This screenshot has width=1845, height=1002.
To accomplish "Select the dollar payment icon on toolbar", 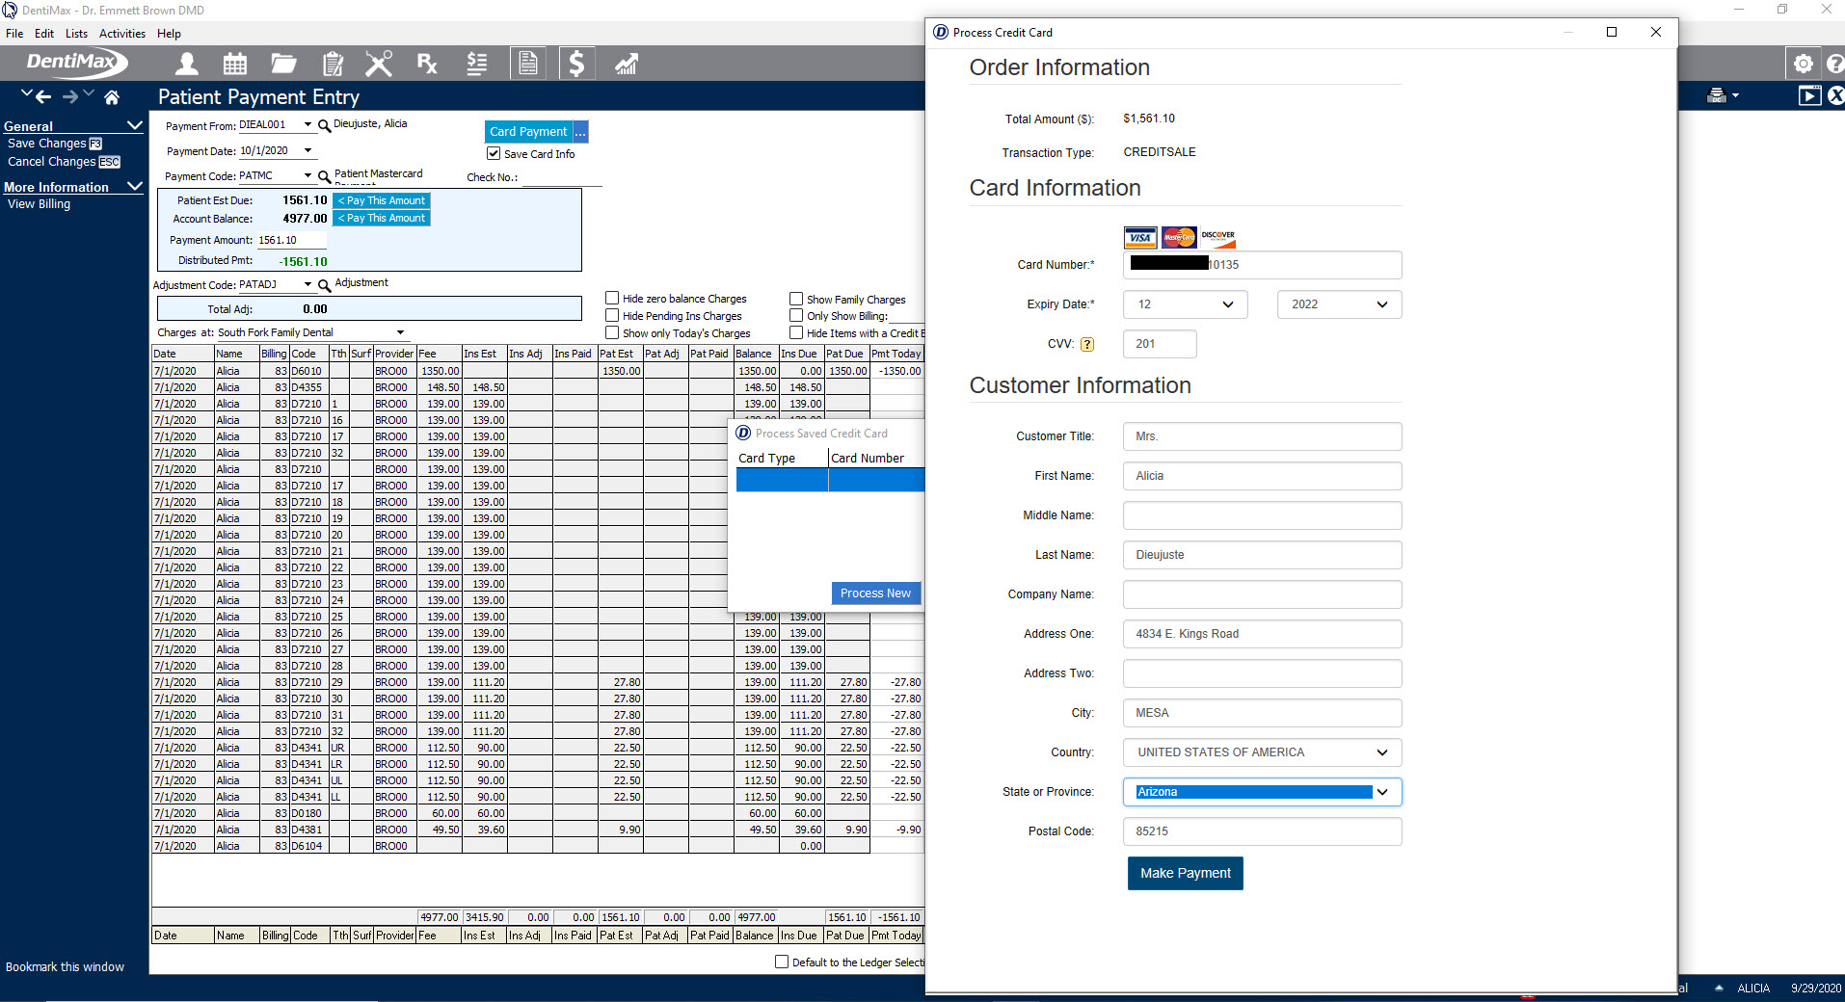I will pos(576,63).
